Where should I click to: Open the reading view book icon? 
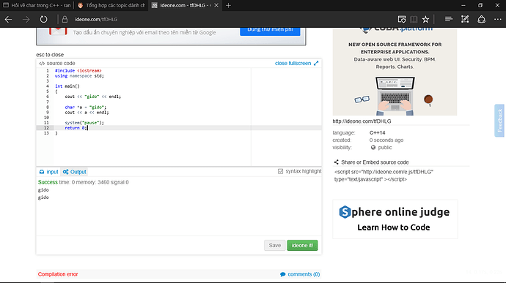pos(414,19)
